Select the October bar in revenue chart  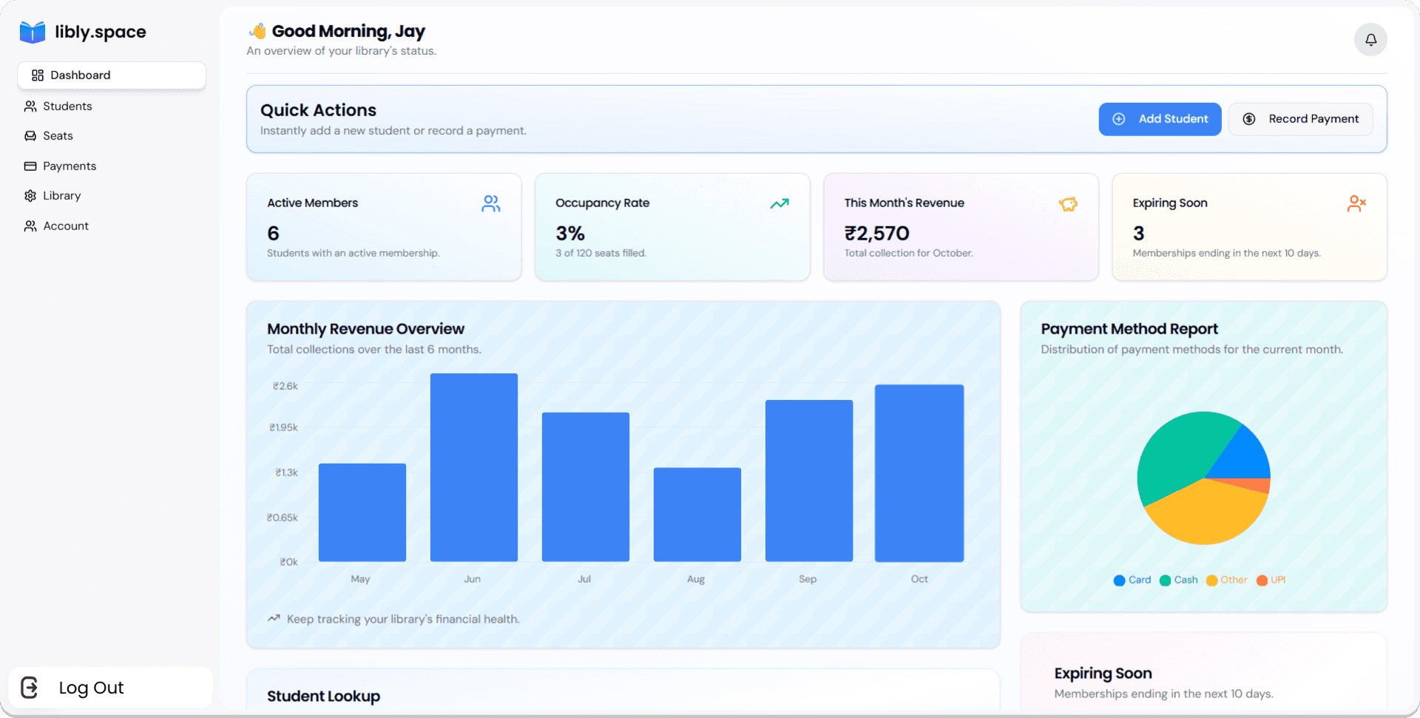tap(919, 472)
